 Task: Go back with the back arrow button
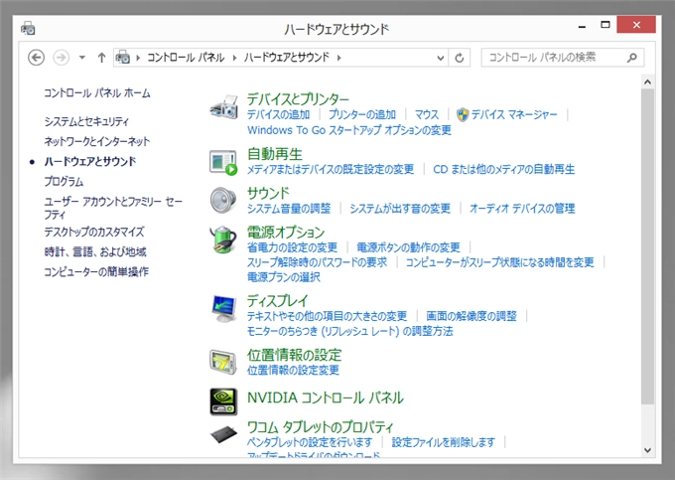coord(36,58)
